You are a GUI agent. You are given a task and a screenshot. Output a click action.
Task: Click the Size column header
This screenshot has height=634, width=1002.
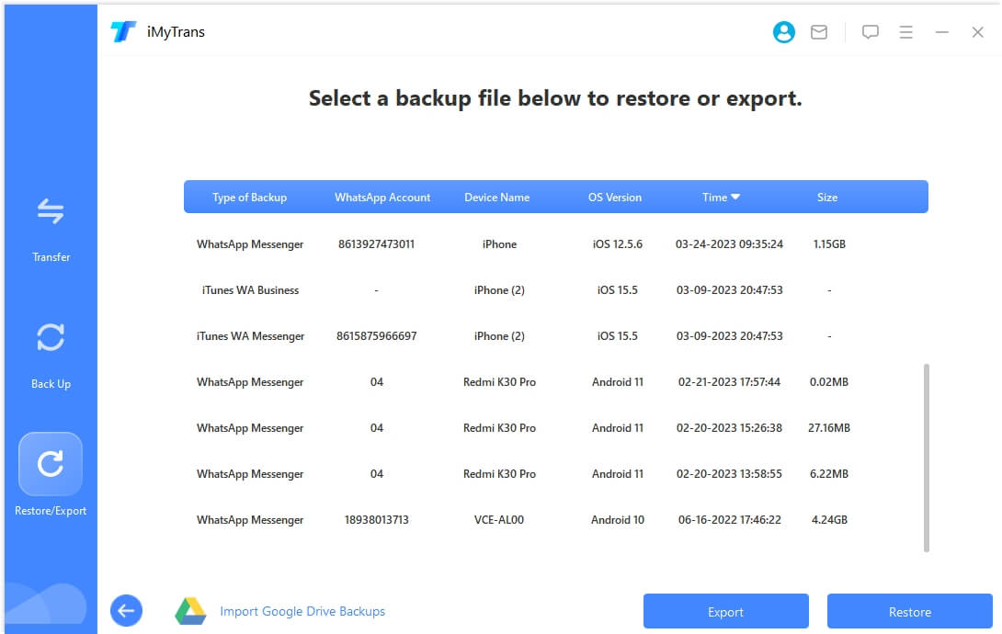click(826, 198)
